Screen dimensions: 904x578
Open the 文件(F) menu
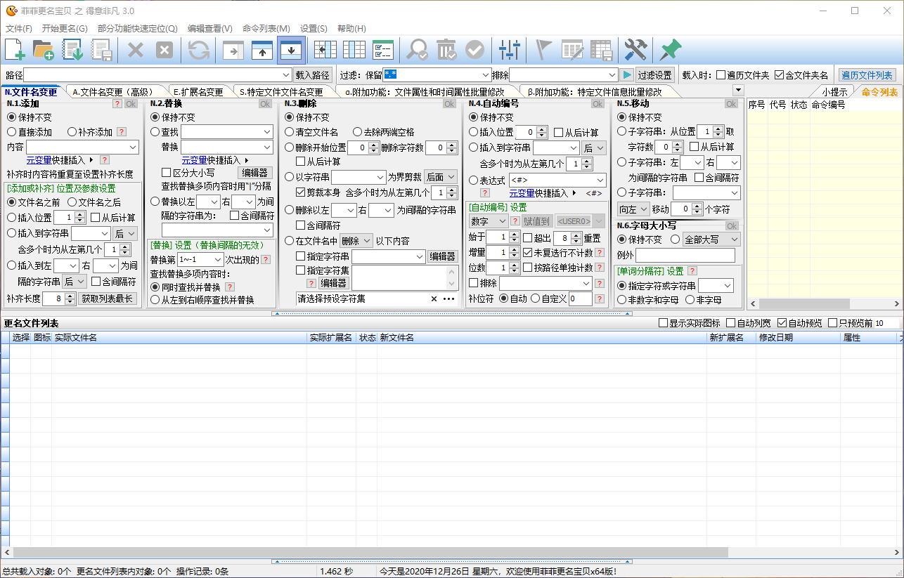click(19, 29)
